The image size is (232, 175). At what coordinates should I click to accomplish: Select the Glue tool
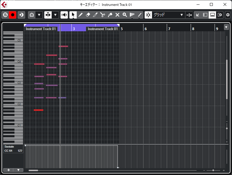[x=110, y=15]
